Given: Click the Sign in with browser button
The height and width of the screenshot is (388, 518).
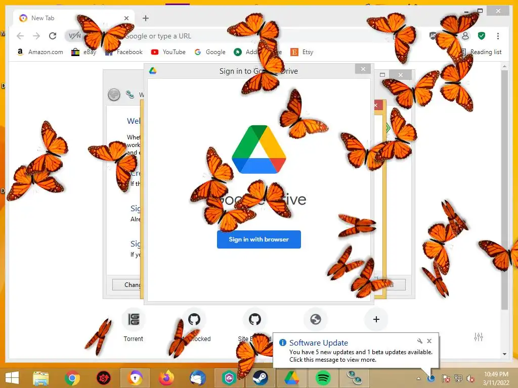Looking at the screenshot, I should [258, 239].
